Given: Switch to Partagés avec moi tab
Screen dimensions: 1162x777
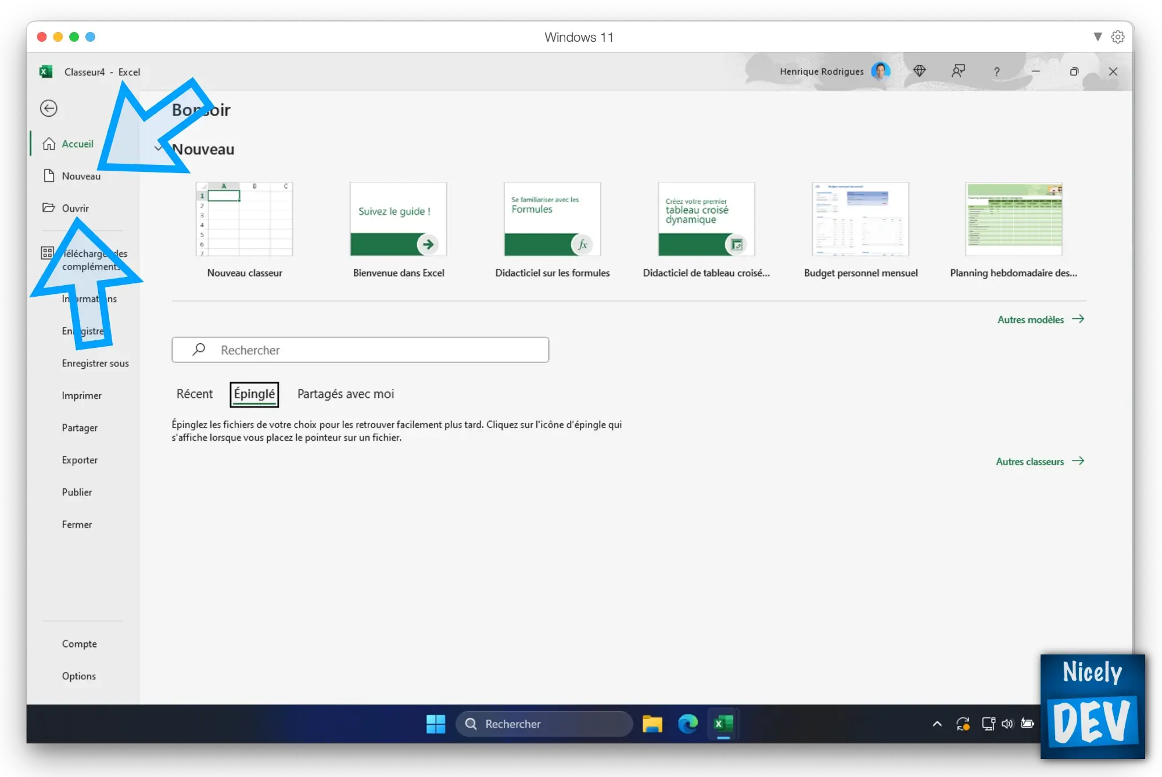Looking at the screenshot, I should [346, 394].
